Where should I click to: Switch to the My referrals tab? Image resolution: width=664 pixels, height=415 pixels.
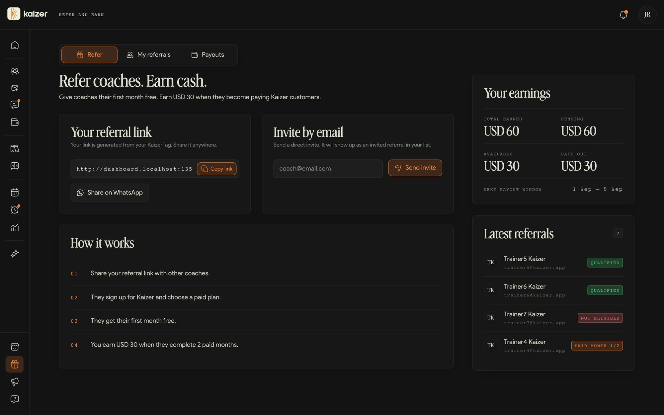click(x=148, y=55)
